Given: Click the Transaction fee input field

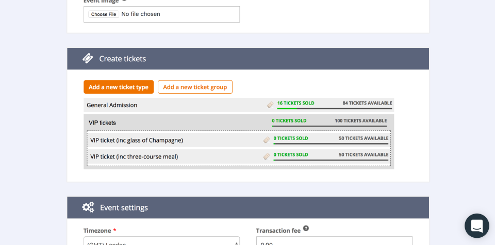Looking at the screenshot, I should pos(334,241).
